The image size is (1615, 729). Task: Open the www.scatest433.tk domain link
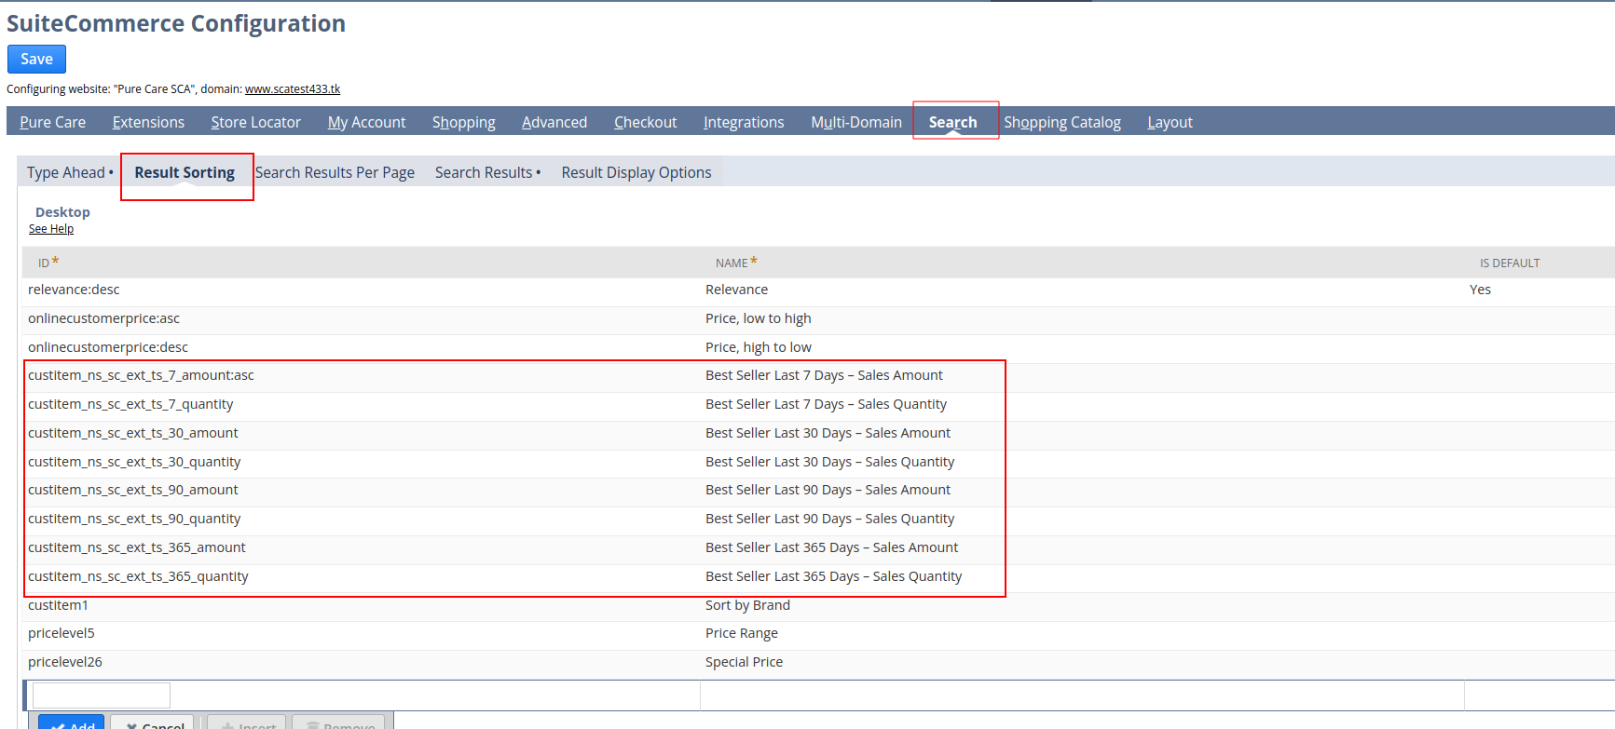[x=292, y=89]
